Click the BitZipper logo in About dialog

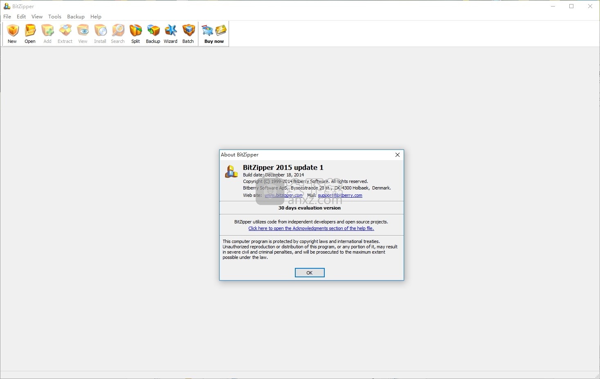(x=231, y=172)
